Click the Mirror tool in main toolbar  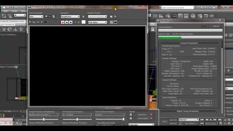tap(155, 16)
